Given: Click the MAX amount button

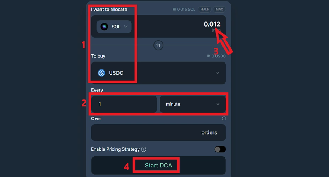Looking at the screenshot, I should tap(219, 10).
